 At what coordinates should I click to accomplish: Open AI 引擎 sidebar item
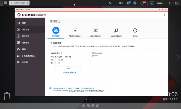click(x=30, y=62)
